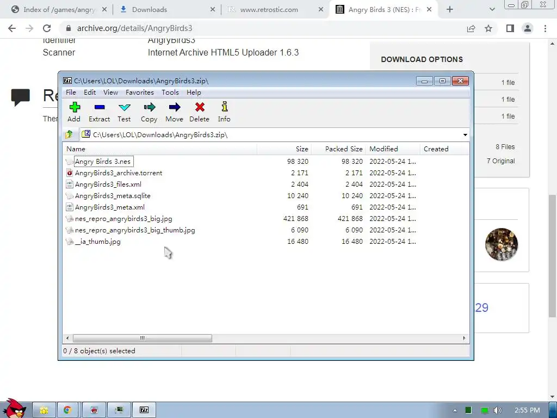Click the icon next to nes_repro_angrybirds3_big.jpg
Screen dimensions: 557x418
[70, 219]
